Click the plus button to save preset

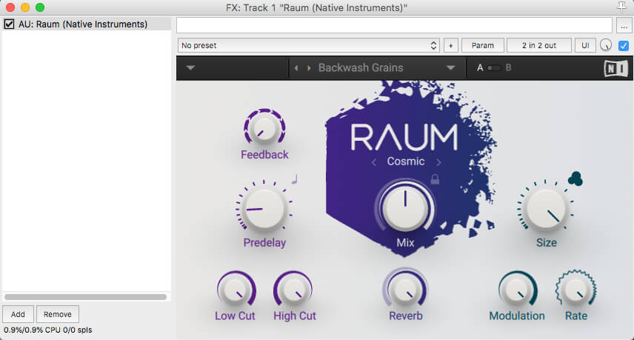[x=451, y=45]
